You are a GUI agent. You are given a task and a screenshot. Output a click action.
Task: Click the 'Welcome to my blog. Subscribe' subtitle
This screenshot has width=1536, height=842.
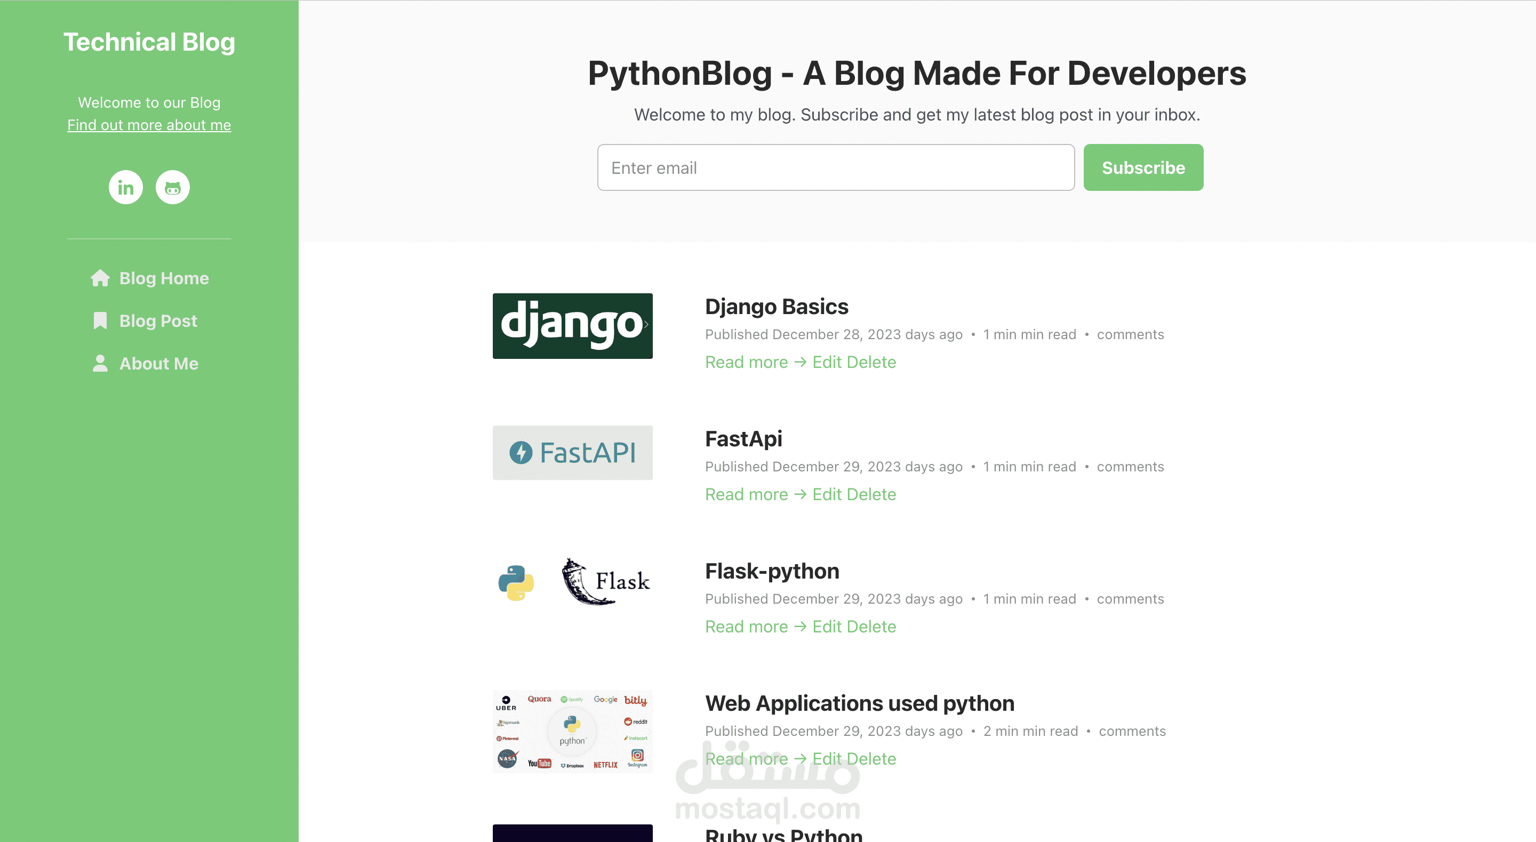(917, 115)
